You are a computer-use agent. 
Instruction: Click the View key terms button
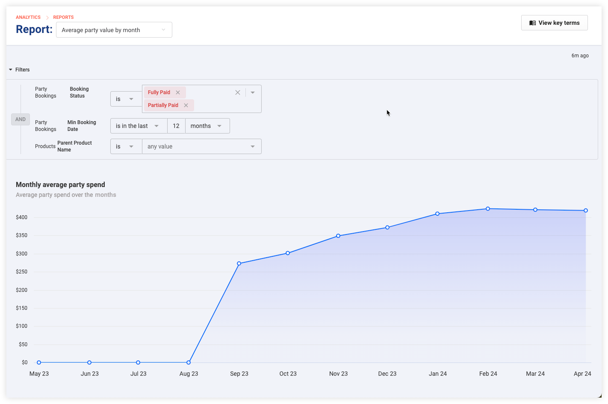[x=555, y=23]
